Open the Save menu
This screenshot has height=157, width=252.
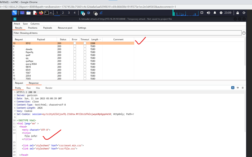[25, 24]
